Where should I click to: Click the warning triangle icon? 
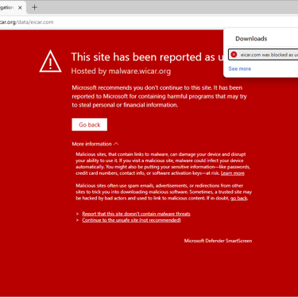tap(50, 61)
